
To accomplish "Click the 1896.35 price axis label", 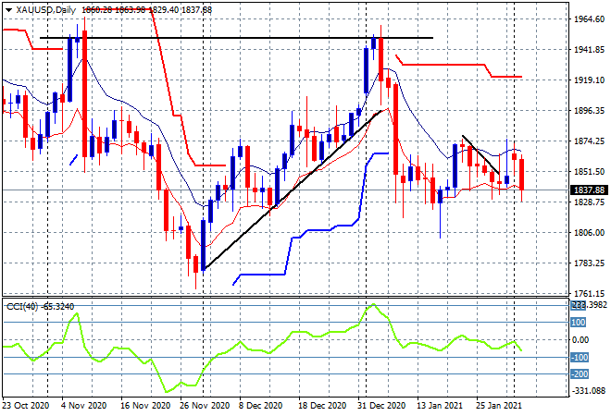I will point(589,111).
